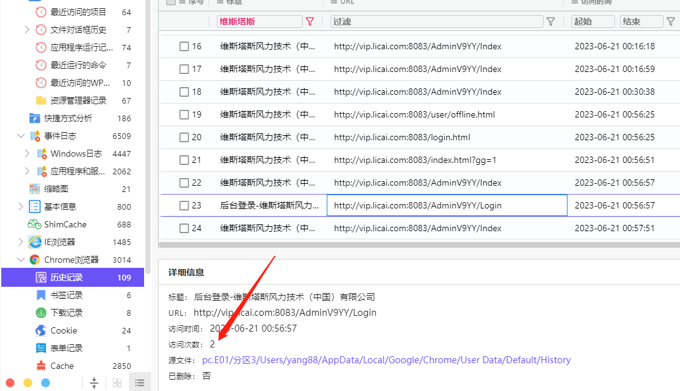Select the 2023-06-21 00:57:51 time cell
680x391 pixels.
614,229
